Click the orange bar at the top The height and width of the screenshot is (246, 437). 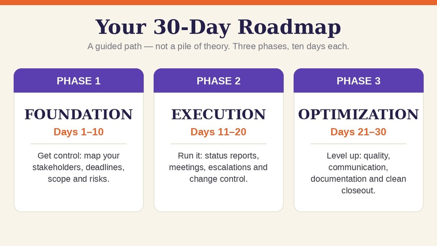(218, 3)
